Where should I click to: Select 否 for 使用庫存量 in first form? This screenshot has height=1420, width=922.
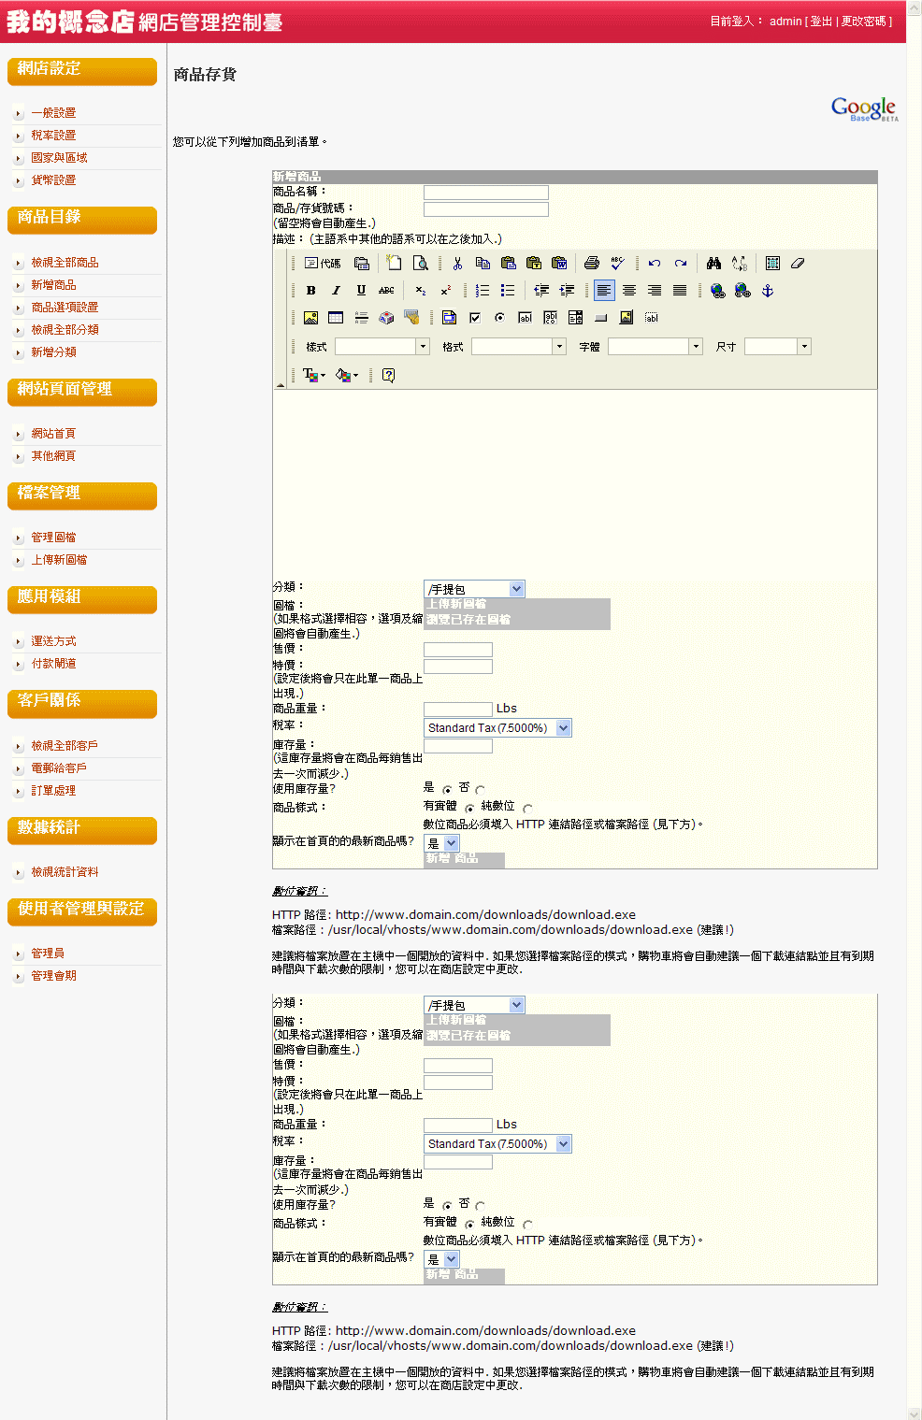coord(480,790)
